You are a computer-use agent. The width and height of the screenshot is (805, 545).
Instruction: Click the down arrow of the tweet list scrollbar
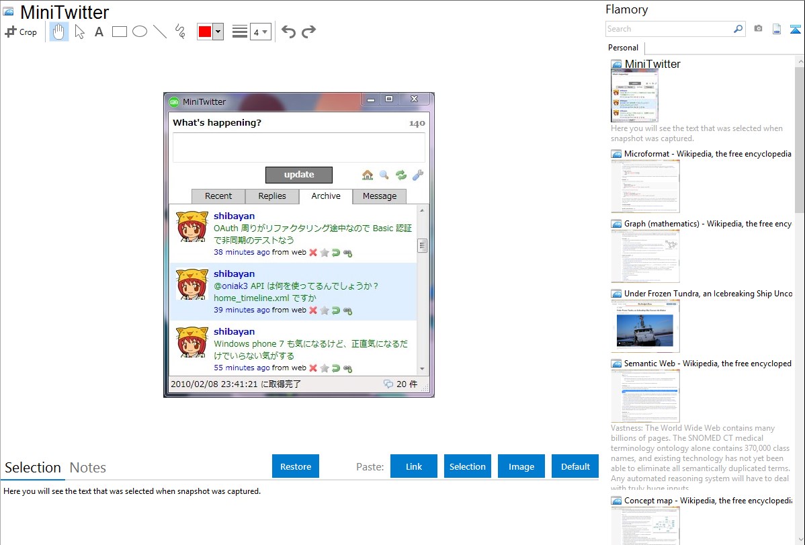[422, 369]
